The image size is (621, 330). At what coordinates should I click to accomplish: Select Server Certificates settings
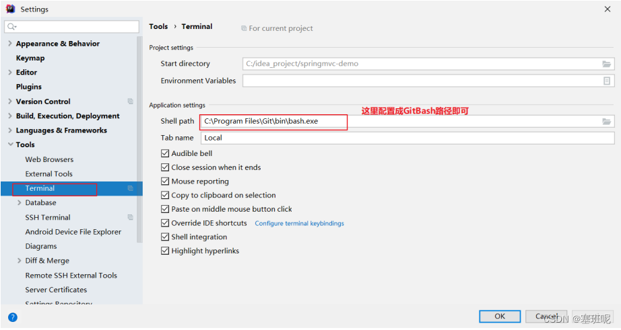56,290
